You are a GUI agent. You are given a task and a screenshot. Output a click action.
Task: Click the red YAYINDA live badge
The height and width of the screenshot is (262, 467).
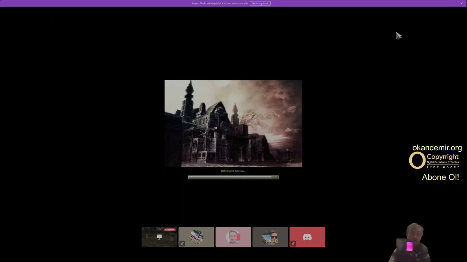pyautogui.click(x=170, y=230)
